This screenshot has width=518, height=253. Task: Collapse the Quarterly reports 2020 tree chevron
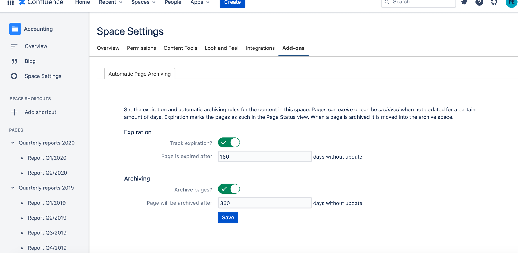point(13,143)
